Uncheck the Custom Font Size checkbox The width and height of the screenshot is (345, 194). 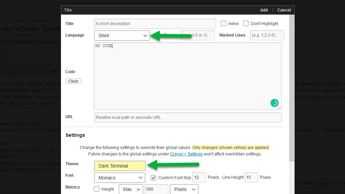(153, 177)
